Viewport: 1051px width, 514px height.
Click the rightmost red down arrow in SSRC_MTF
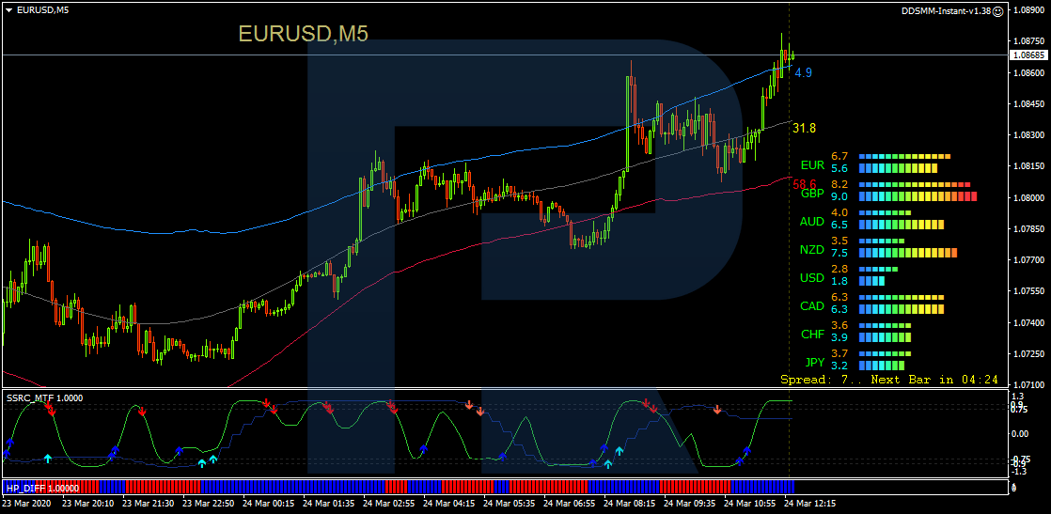pyautogui.click(x=717, y=411)
